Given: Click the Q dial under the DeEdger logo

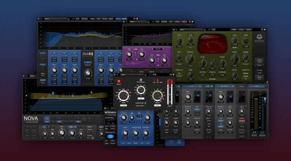Looking at the screenshot, I should pyautogui.click(x=141, y=90).
